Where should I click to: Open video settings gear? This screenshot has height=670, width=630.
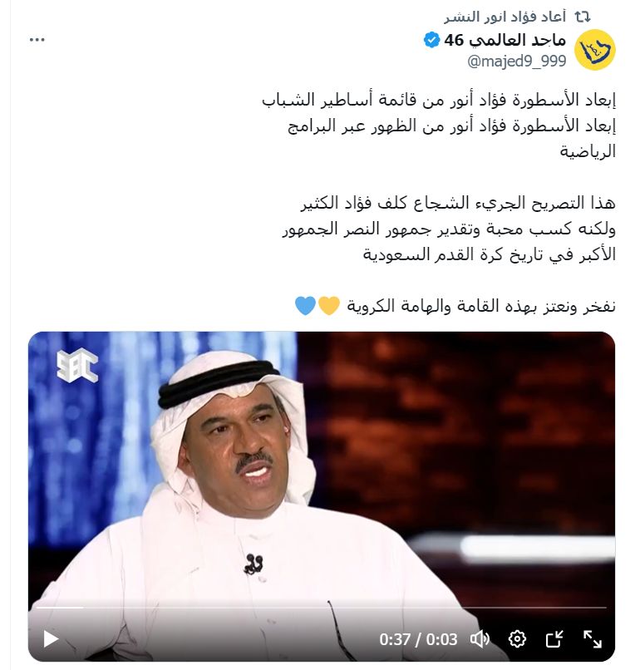517,639
